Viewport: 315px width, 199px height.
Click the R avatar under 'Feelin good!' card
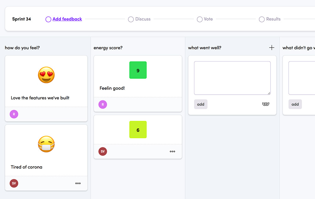coord(103,104)
